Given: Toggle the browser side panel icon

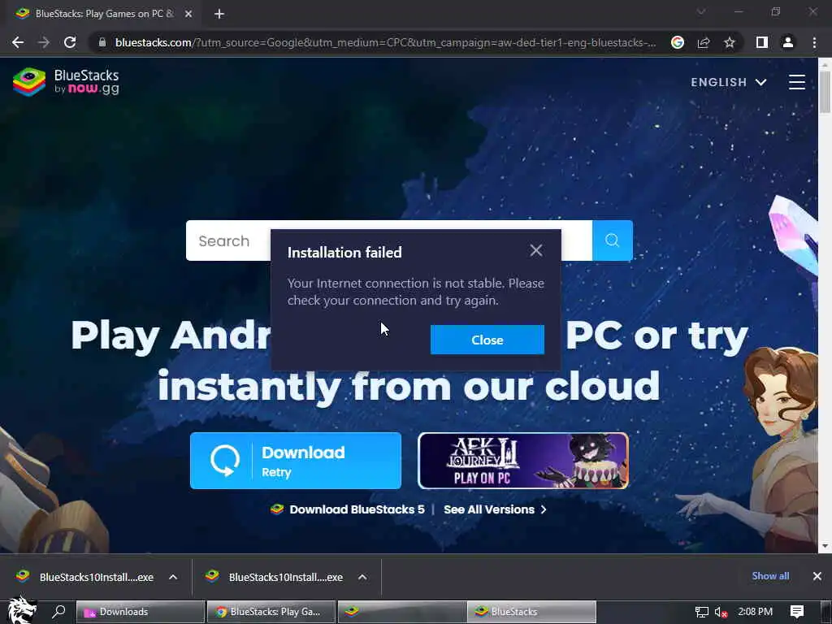Looking at the screenshot, I should 762,42.
